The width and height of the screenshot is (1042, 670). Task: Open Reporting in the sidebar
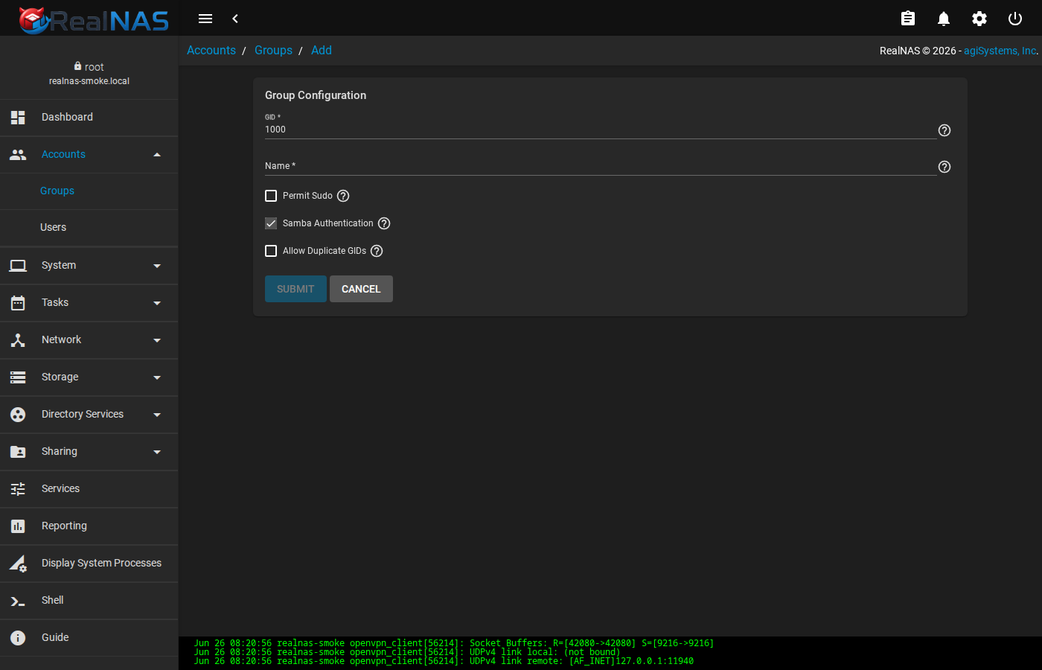89,526
